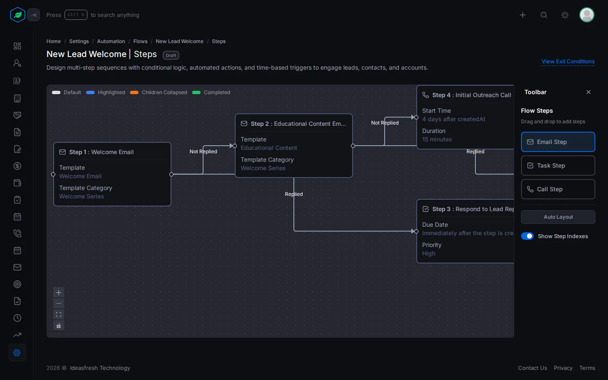
Task: Open the clipboard check tasks icon
Action: (x=17, y=200)
